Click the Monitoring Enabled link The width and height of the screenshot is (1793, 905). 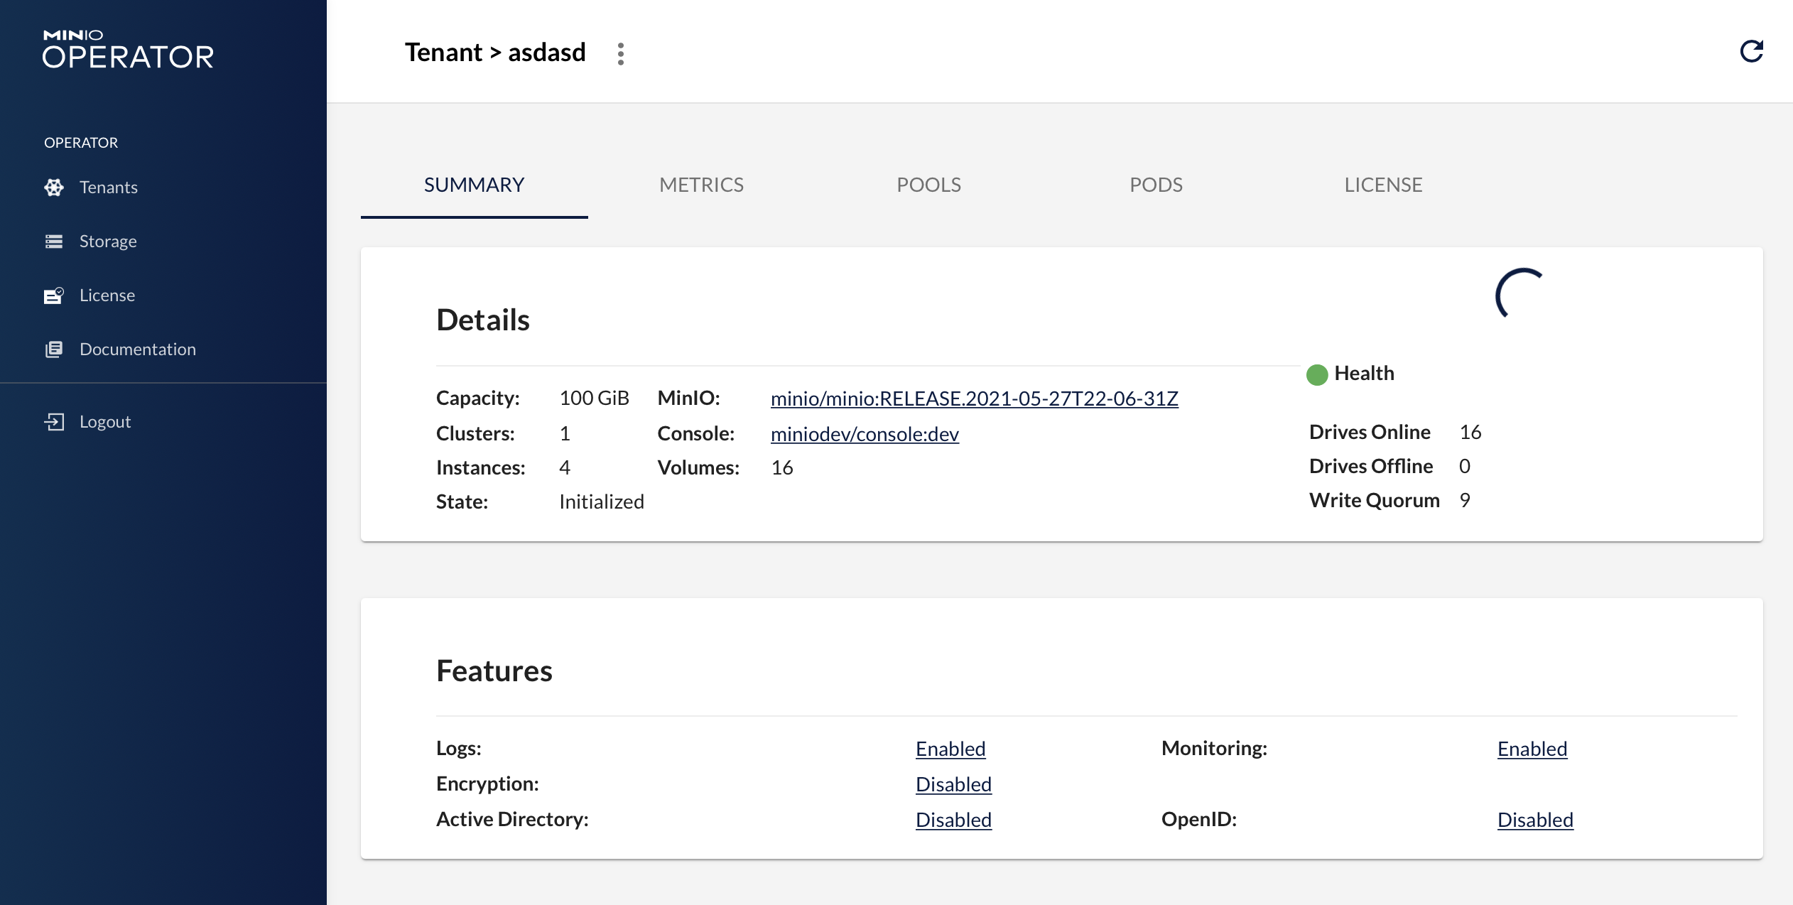point(1532,749)
